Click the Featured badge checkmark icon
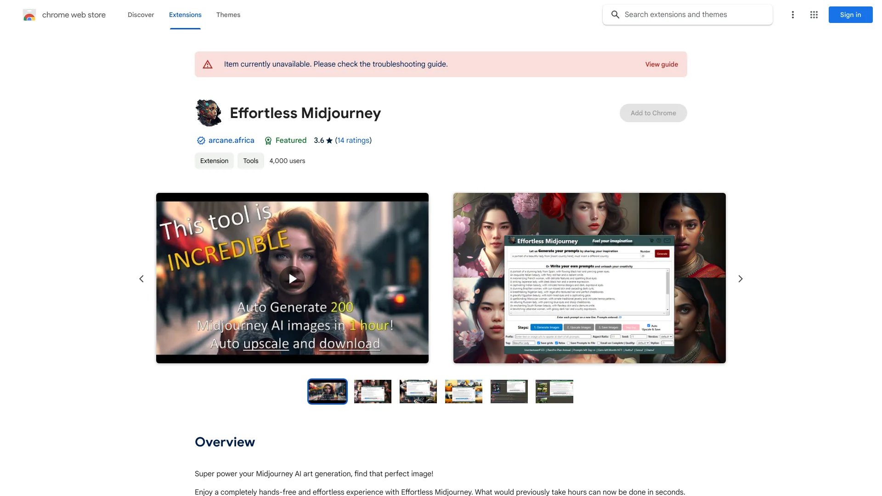Image resolution: width=882 pixels, height=496 pixels. 268,141
